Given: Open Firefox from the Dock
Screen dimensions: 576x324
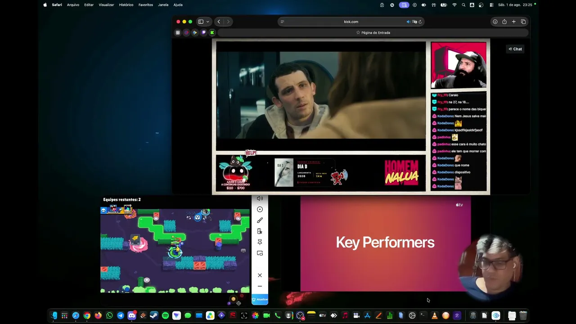Looking at the screenshot, I should point(98,315).
